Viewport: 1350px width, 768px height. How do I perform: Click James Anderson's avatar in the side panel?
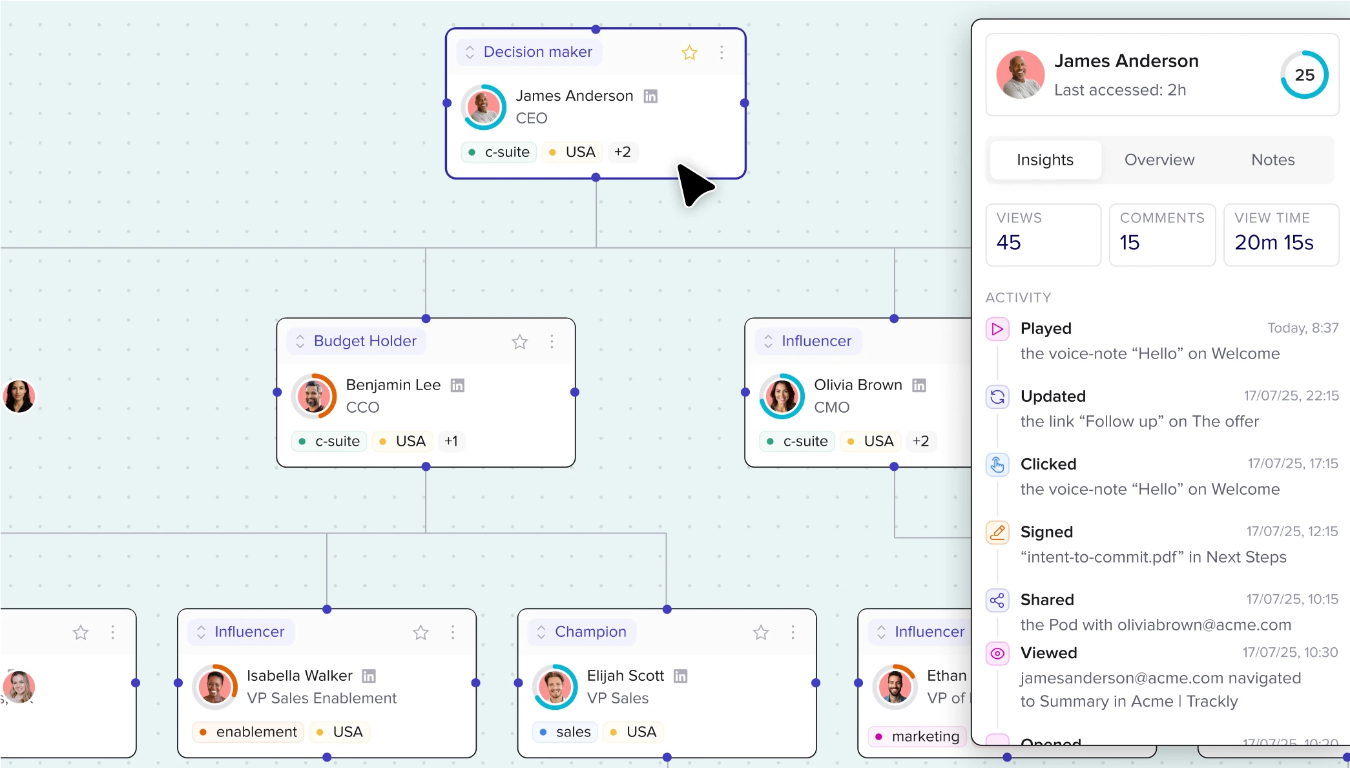[x=1021, y=75]
